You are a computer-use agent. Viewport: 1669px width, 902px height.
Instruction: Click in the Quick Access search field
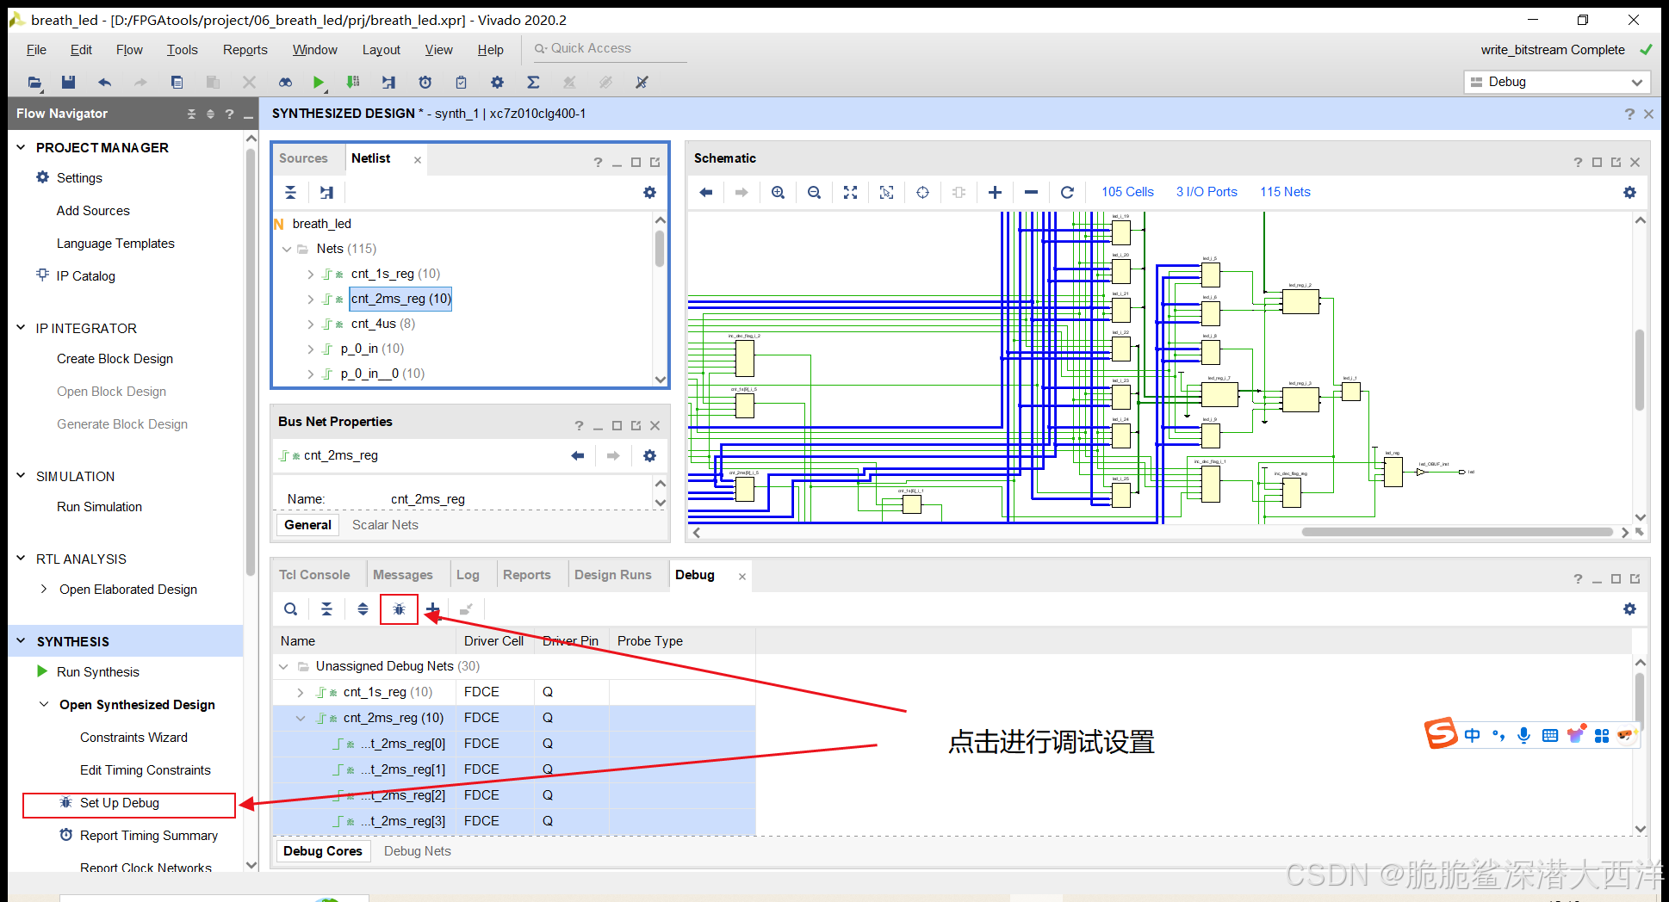click(x=611, y=49)
